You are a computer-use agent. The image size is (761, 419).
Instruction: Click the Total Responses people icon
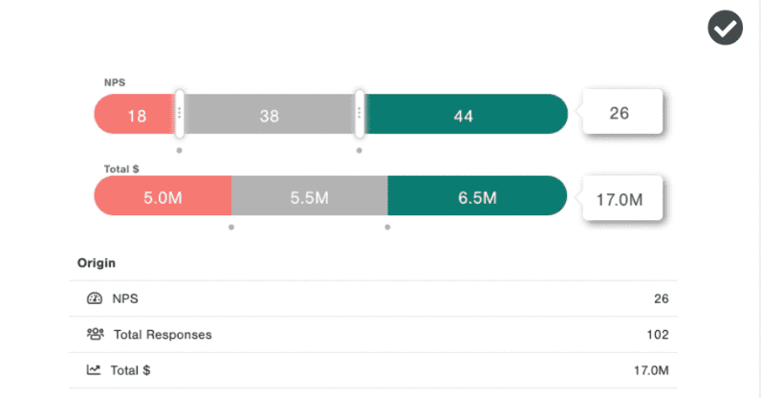96,334
